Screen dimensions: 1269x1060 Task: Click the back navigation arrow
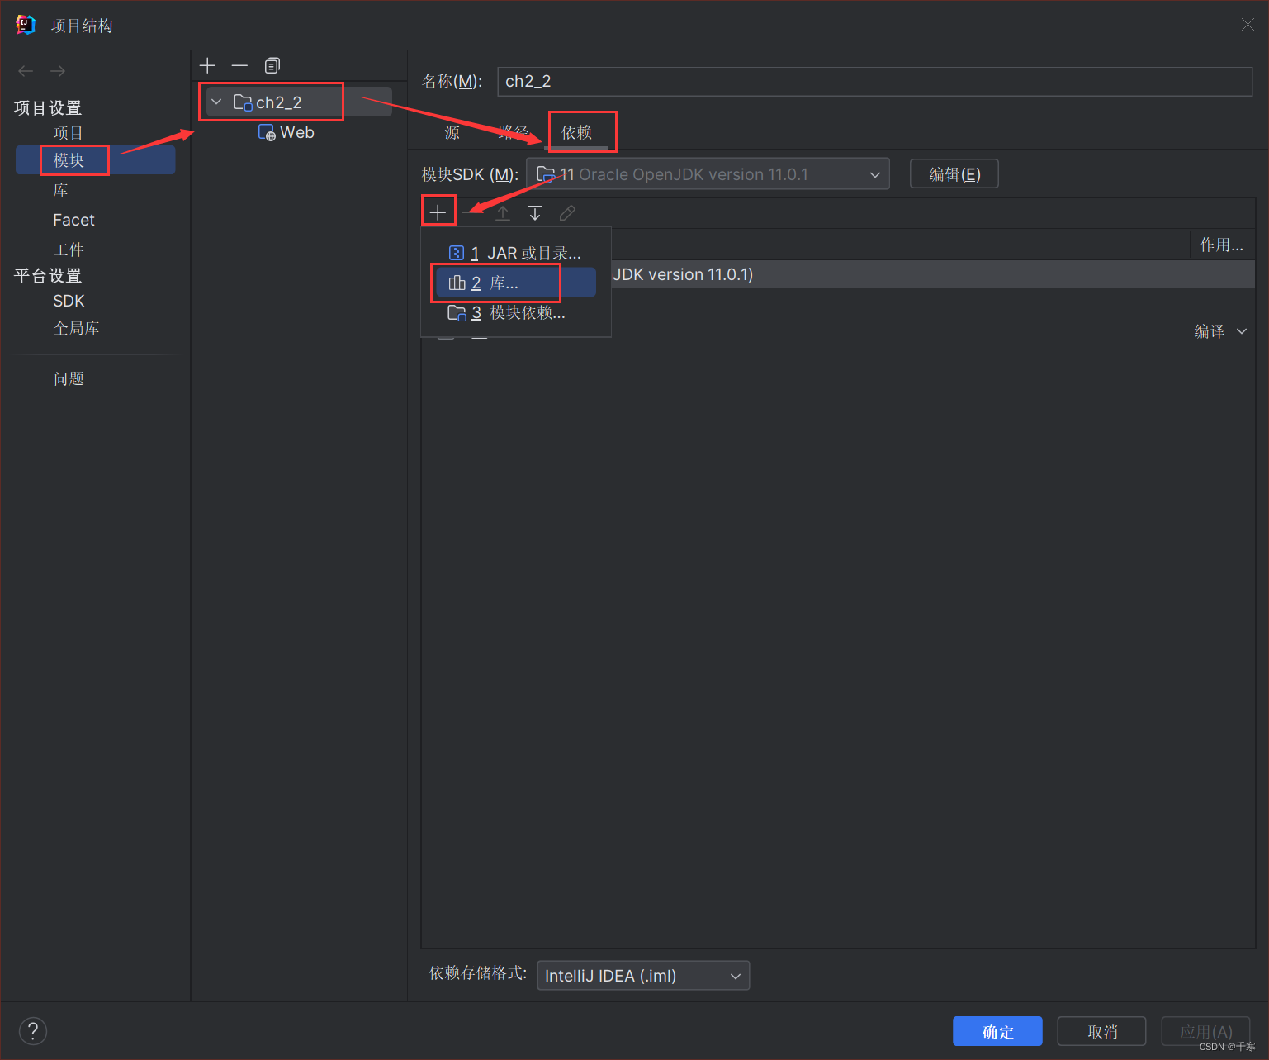[26, 71]
